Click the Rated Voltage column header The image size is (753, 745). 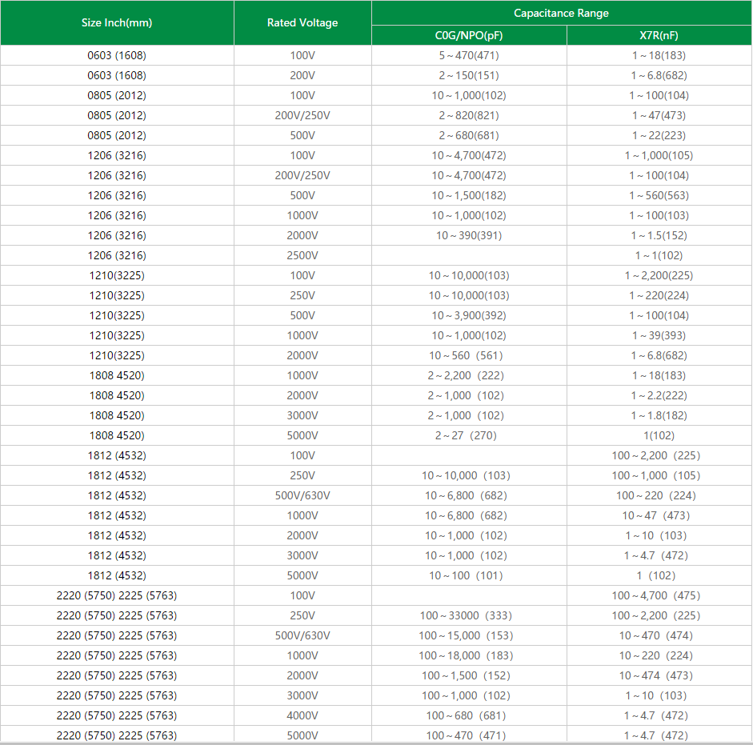pos(302,22)
